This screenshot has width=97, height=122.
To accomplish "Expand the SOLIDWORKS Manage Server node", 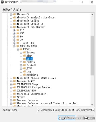I will [x=11, y=87].
